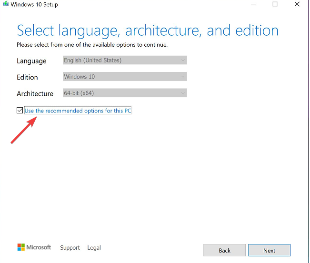
Task: Open the Language dropdown
Action: coord(125,60)
